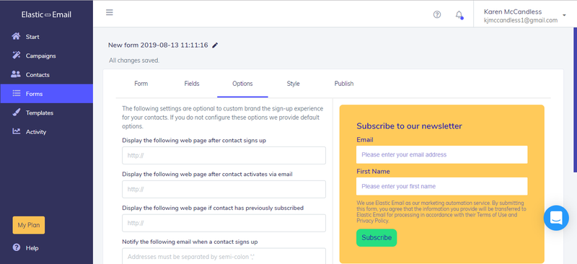Click the My Plan button
This screenshot has height=264, width=577.
coord(29,225)
